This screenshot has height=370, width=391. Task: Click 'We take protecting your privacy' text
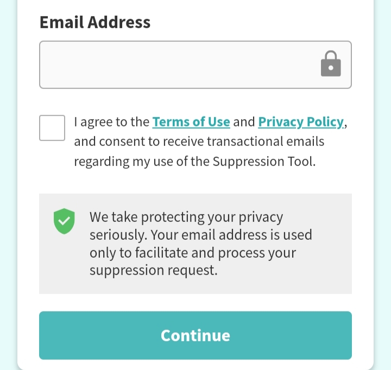[186, 217]
